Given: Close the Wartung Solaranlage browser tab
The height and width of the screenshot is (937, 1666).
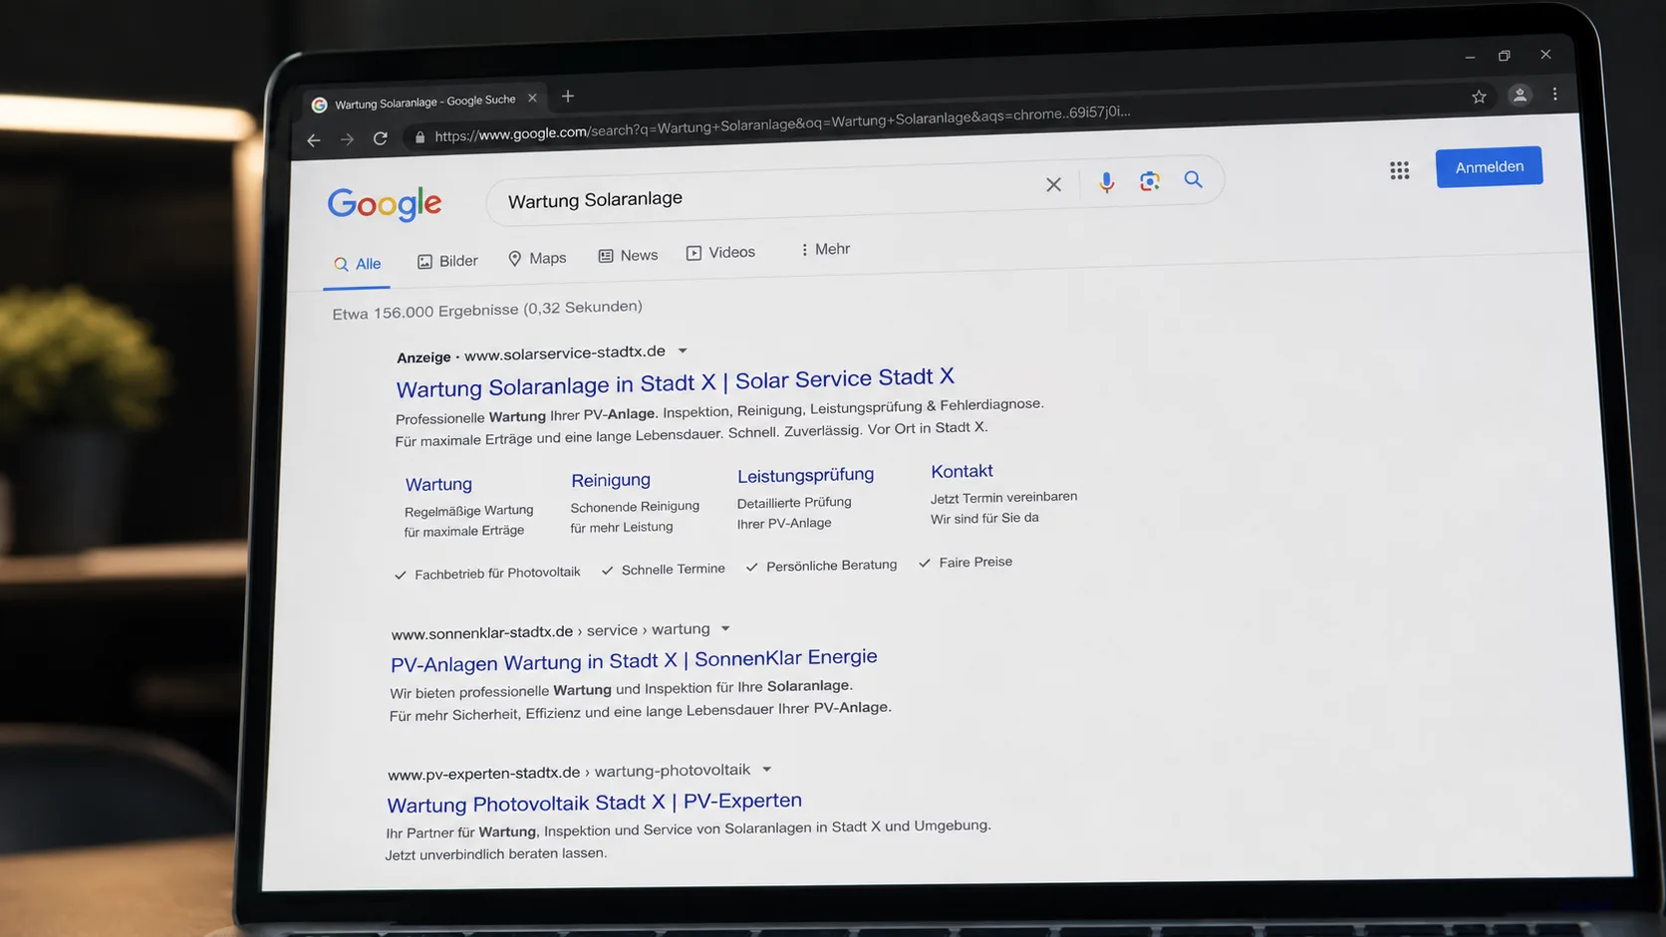Looking at the screenshot, I should click(532, 99).
